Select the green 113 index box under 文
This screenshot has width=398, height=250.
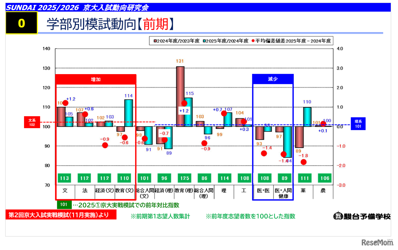pyautogui.click(x=64, y=178)
